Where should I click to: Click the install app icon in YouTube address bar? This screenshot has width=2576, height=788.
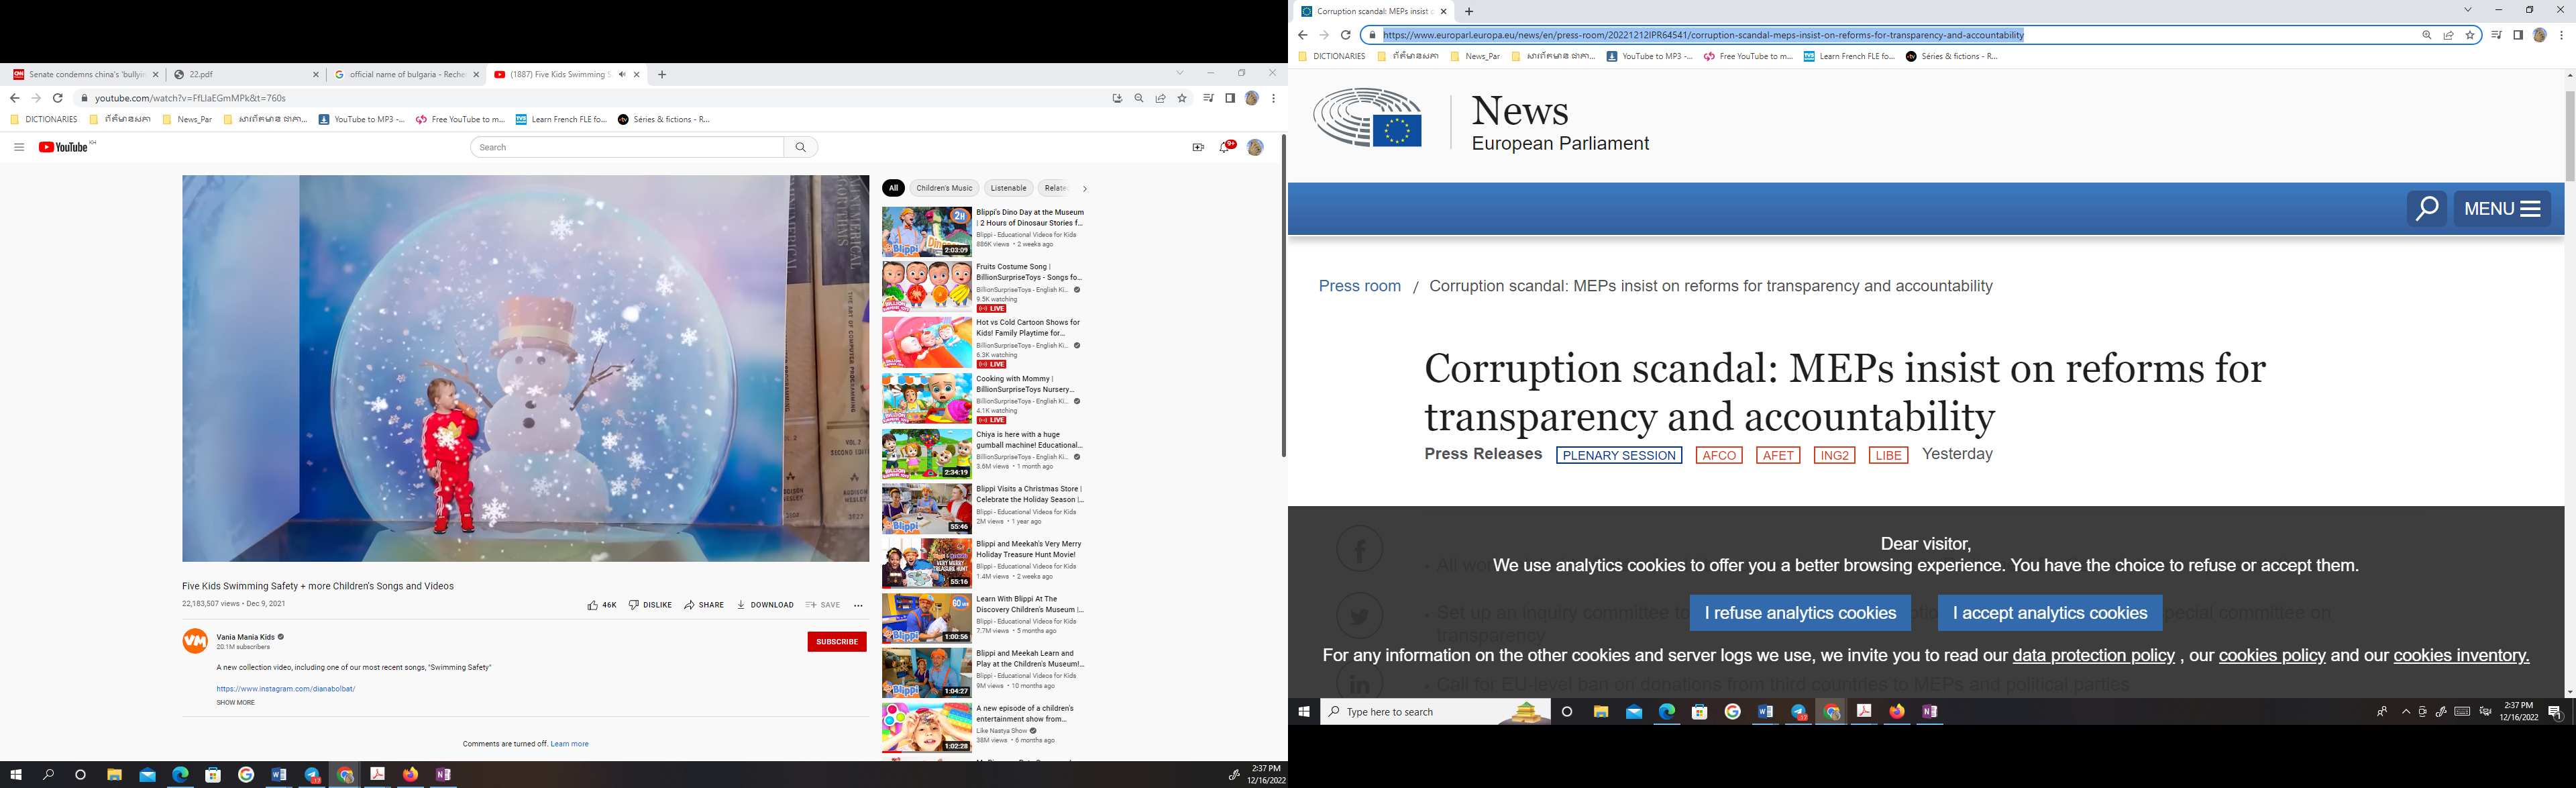1117,98
